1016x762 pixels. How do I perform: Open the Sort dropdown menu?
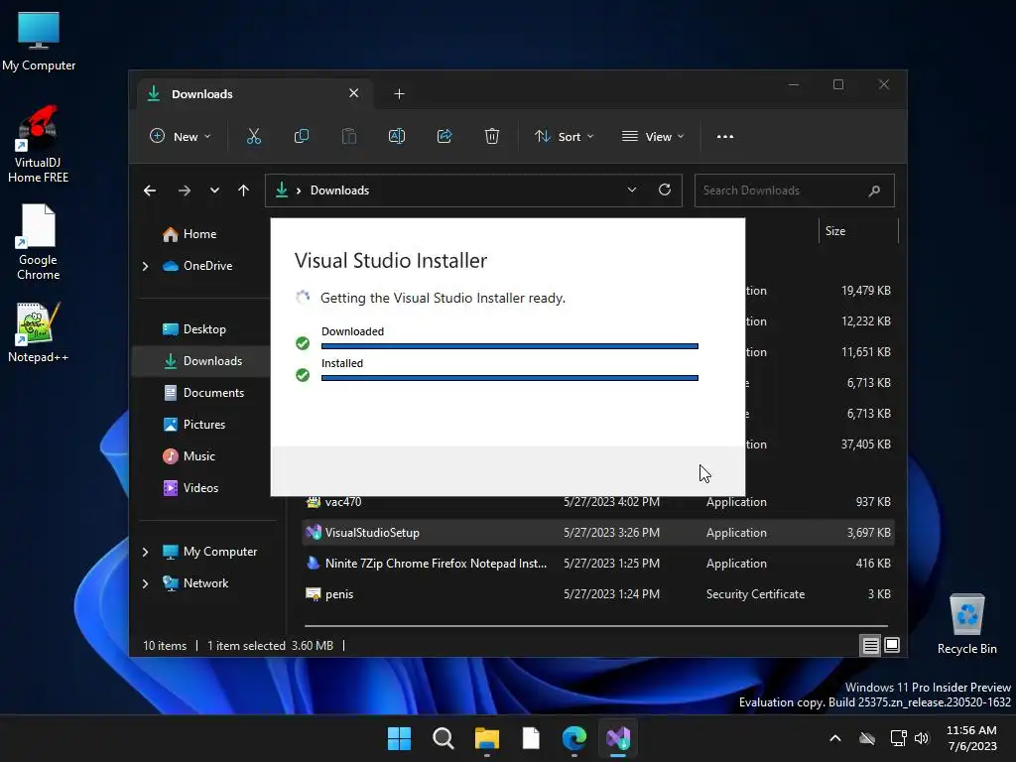coord(564,137)
